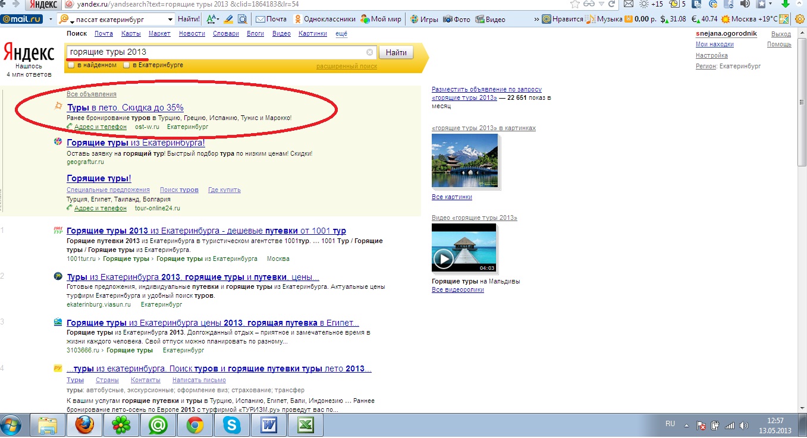
Task: Click Найти! in the Mail.ru toolbar
Action: pos(189,19)
